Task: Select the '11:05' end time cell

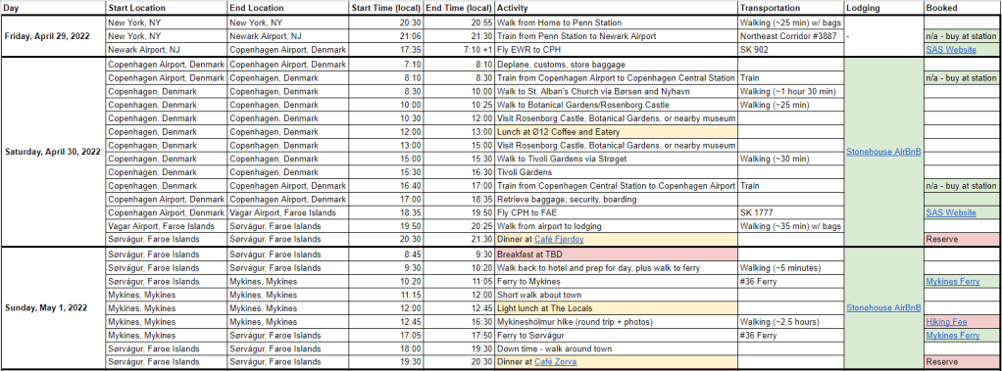Action: [459, 281]
